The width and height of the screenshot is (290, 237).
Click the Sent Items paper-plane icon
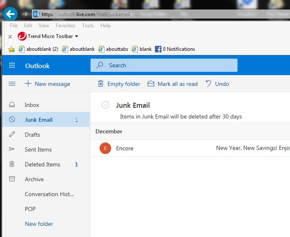tap(12, 149)
